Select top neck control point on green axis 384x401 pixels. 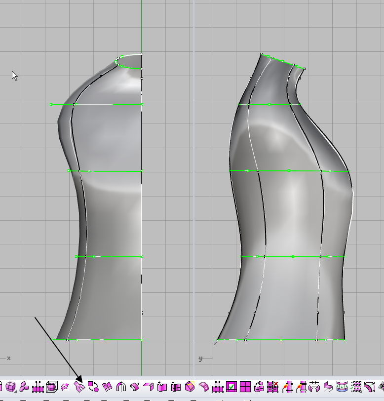tap(142, 54)
